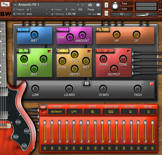Screen dimensions: 162x155
Task: Click the Distortion Drive knob
Action: (x=103, y=59)
